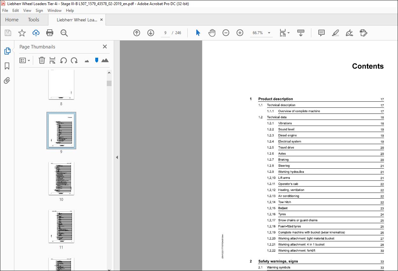Open the Sign document pen tool
The height and width of the screenshot is (271, 398).
[349, 33]
